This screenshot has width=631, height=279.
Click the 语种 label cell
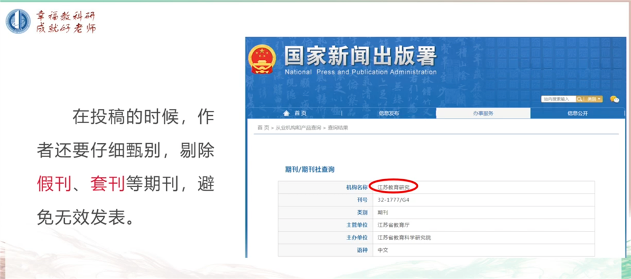coord(325,250)
